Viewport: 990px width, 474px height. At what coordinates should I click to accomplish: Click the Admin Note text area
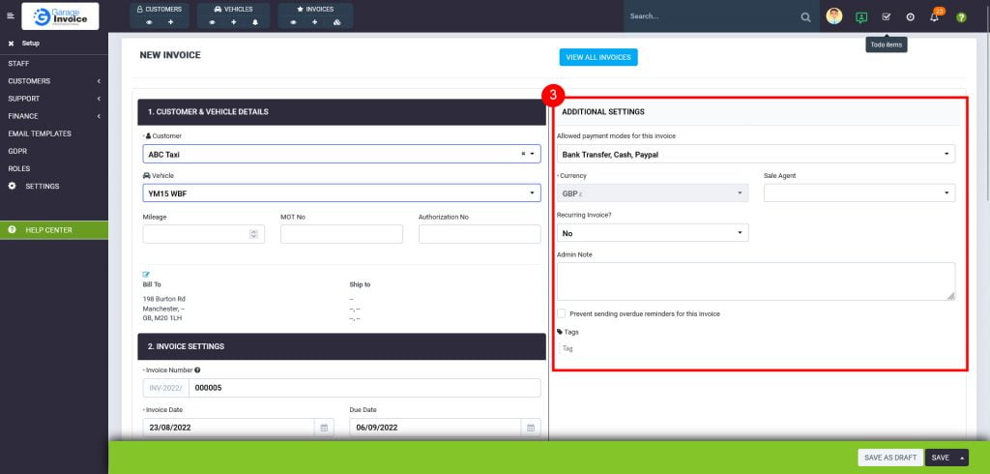pos(756,281)
